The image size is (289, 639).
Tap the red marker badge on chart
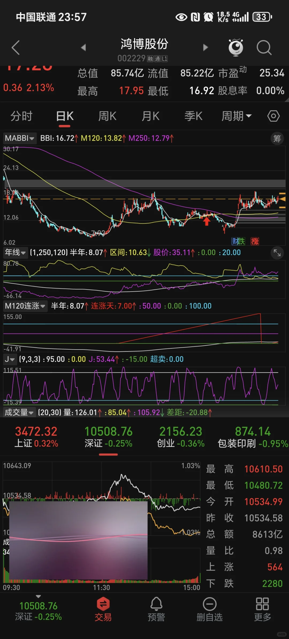coord(255,241)
